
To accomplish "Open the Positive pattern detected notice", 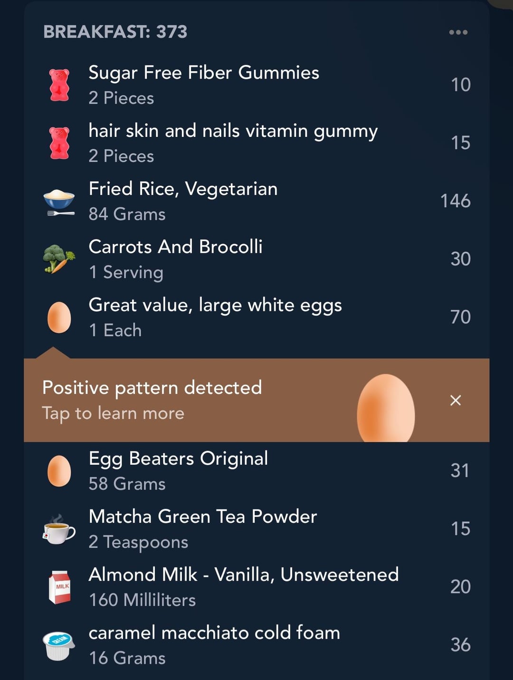I will (256, 400).
